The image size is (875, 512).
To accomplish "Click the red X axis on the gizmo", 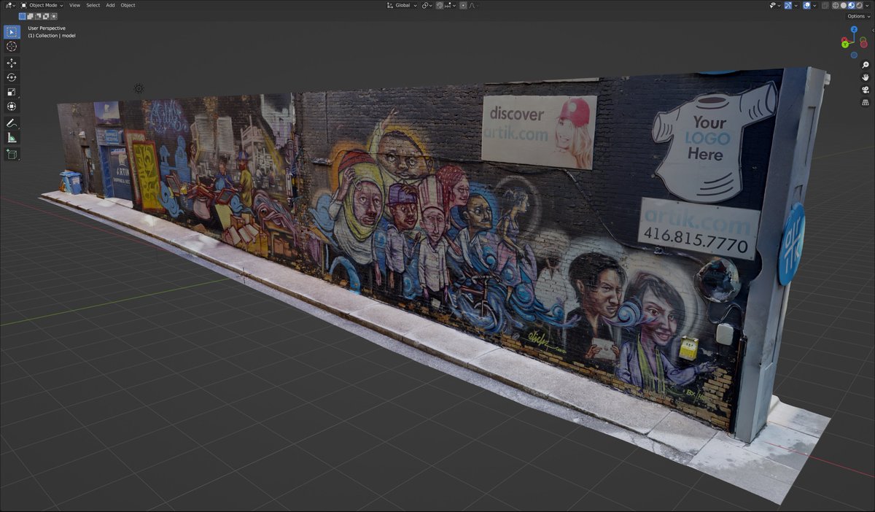I will (x=844, y=39).
